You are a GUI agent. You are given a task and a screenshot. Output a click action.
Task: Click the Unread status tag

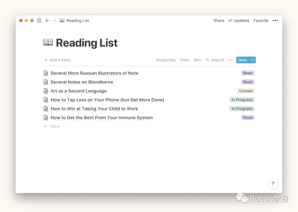tap(246, 91)
